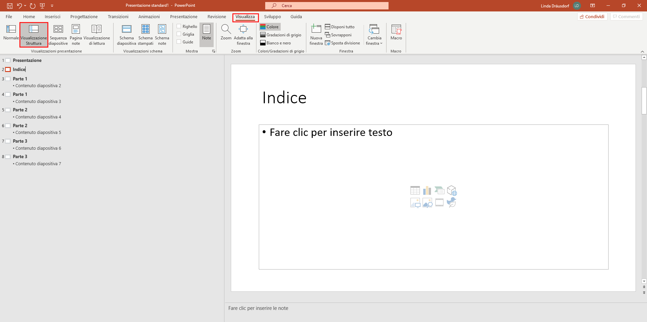
Task: Open Mostra group dialog launcher
Action: [x=214, y=51]
